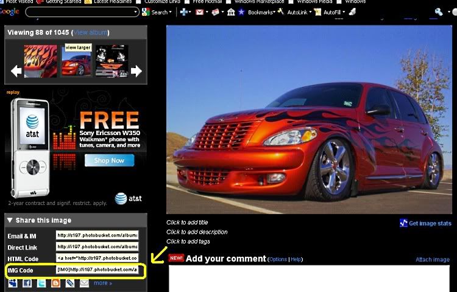Click the comment text area
The width and height of the screenshot is (457, 292).
309,279
